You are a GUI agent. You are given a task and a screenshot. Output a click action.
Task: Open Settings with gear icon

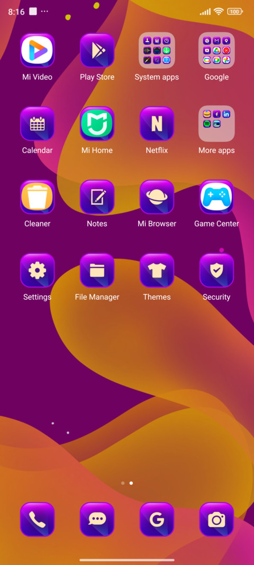(37, 270)
